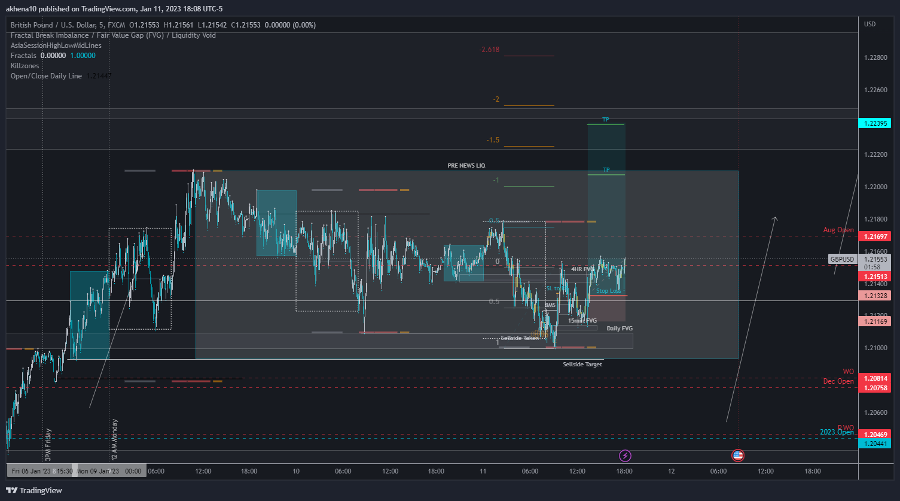This screenshot has height=501, width=900.
Task: Click the -2.618 Fibonacci level label
Action: 489,50
